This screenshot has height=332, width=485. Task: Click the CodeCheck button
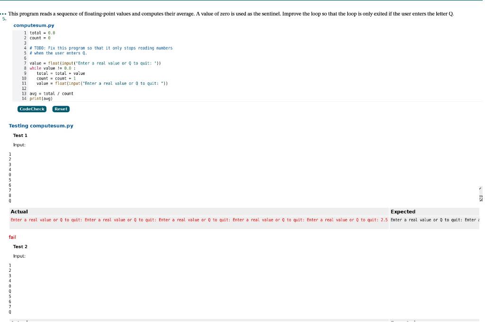click(x=32, y=109)
